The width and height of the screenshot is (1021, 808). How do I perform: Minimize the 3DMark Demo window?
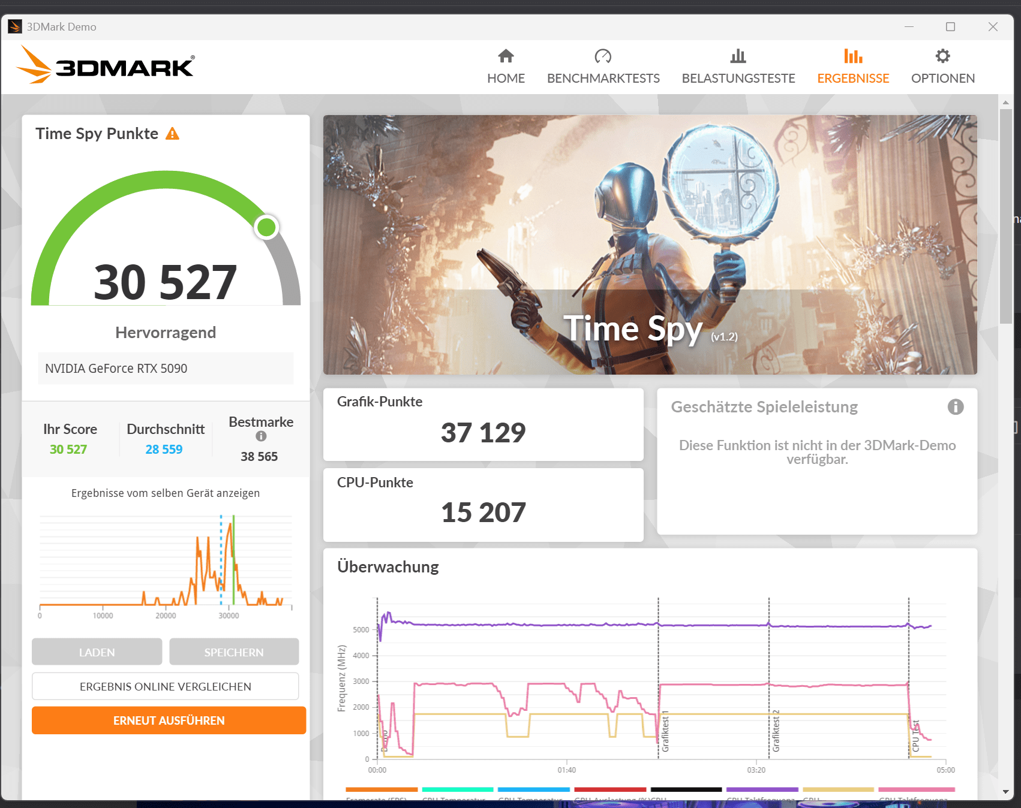pos(909,27)
